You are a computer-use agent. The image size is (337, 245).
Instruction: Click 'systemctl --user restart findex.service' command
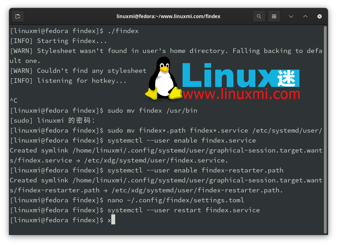(183, 210)
